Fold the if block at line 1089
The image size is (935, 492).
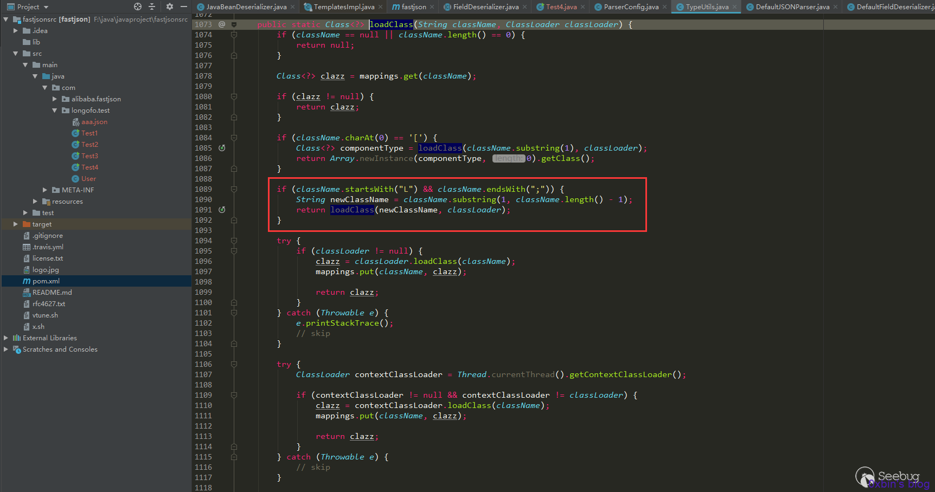click(x=234, y=189)
